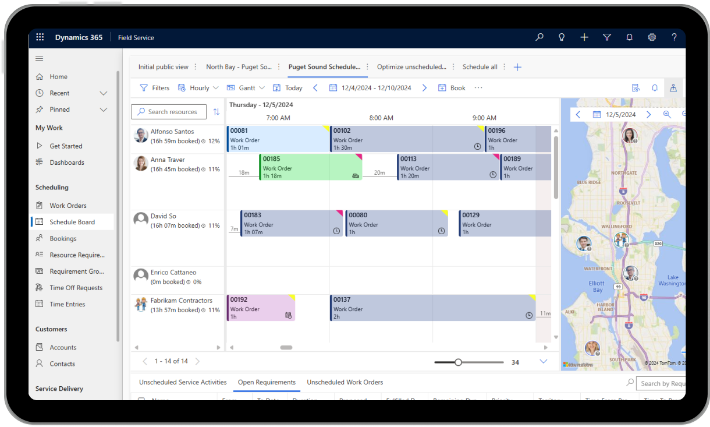Expand the Recent section
710x427 pixels.
click(104, 93)
